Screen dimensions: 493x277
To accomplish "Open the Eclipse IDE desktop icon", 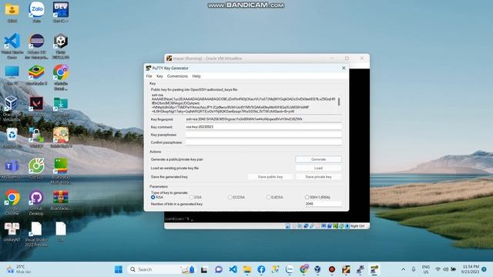I will (36, 46).
